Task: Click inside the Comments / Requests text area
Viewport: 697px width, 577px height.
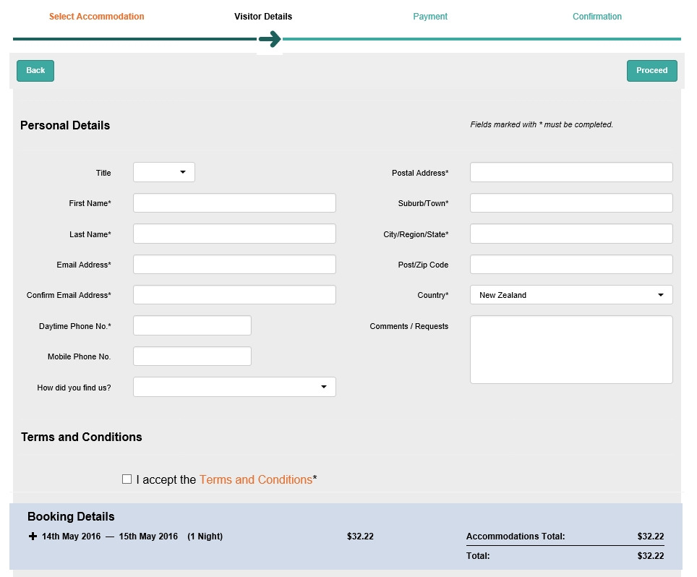Action: [x=571, y=349]
